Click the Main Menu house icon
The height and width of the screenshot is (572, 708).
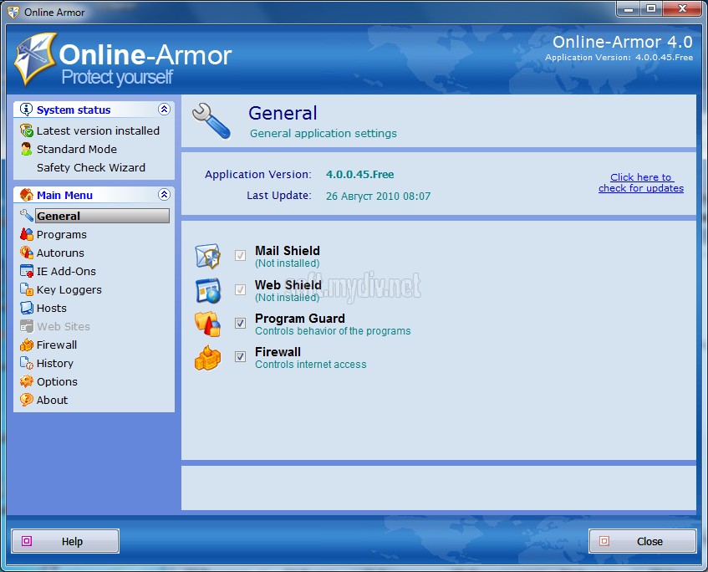[x=27, y=195]
